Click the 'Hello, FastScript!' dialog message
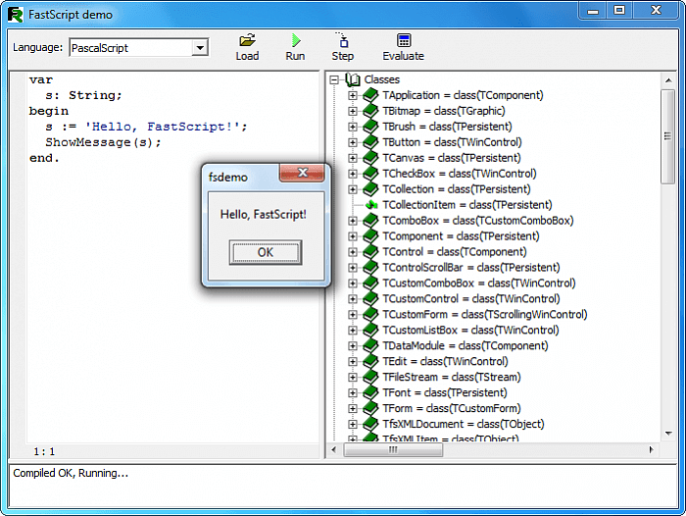Screen dimensions: 686x516 click(264, 214)
